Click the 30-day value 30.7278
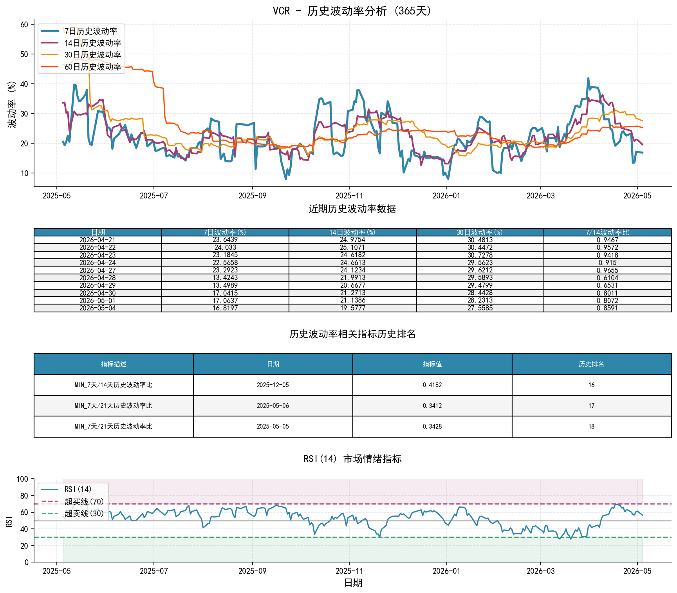677x593 pixels. click(480, 255)
